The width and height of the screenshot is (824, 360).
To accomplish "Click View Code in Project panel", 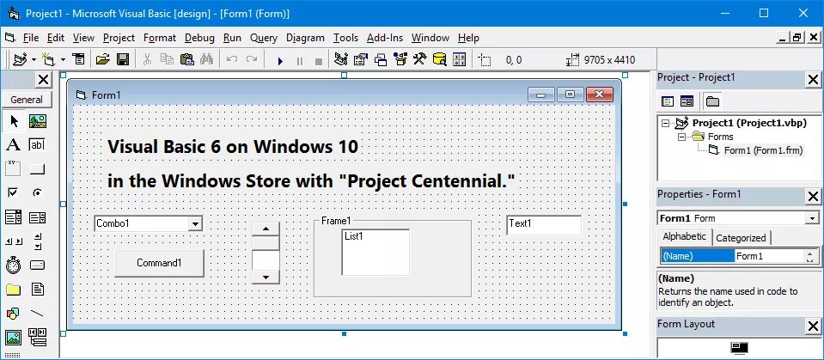I will (668, 101).
